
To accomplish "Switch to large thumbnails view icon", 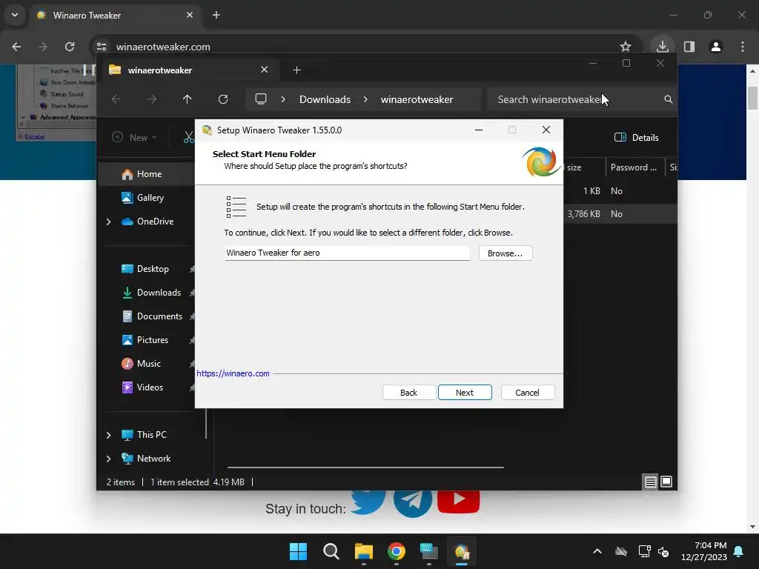I will tap(666, 482).
